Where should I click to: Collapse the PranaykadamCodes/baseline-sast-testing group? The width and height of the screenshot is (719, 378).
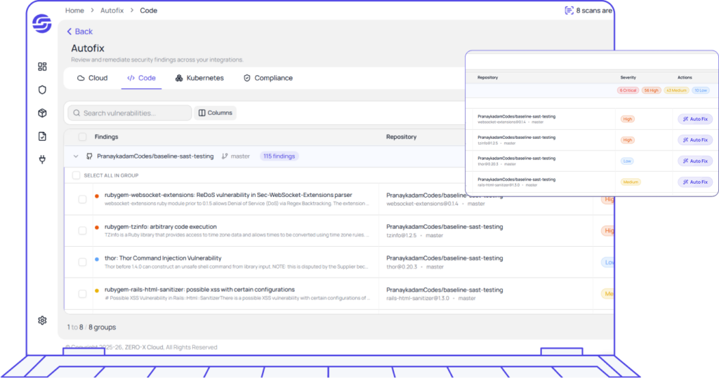coord(76,156)
